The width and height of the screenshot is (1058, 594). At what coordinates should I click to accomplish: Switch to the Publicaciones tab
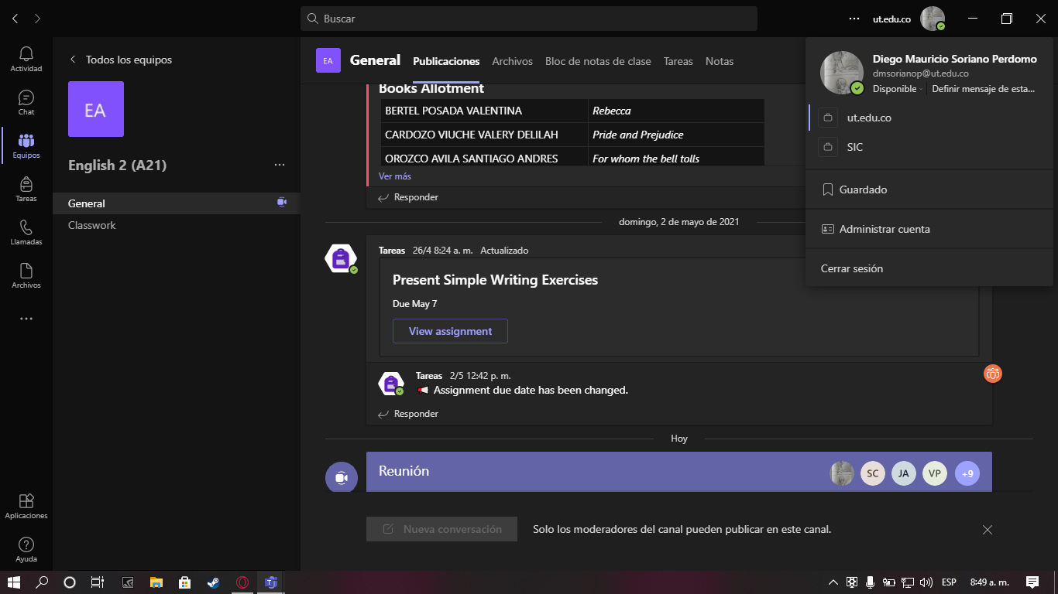(x=446, y=61)
